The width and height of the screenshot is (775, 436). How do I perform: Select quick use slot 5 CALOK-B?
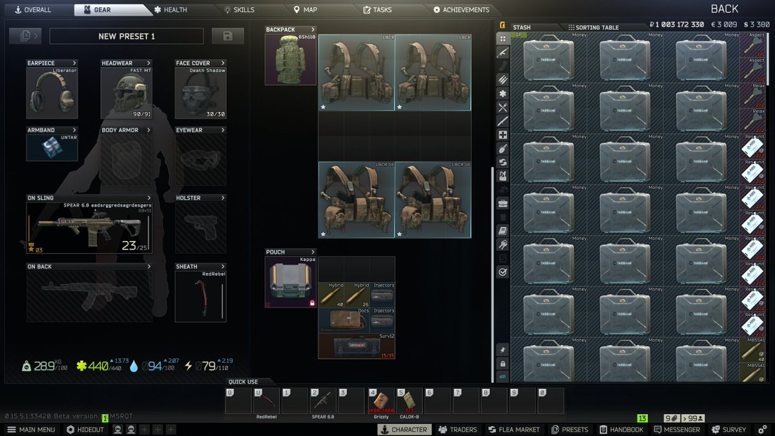(409, 400)
